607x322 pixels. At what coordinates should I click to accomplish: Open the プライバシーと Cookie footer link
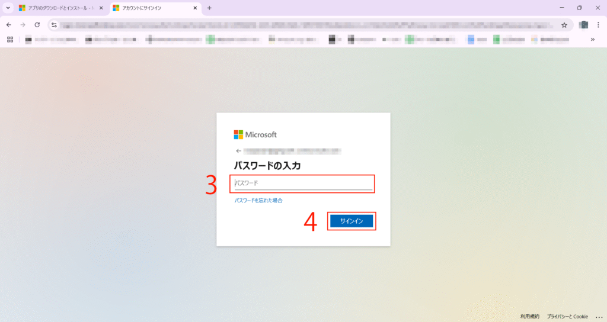click(567, 316)
